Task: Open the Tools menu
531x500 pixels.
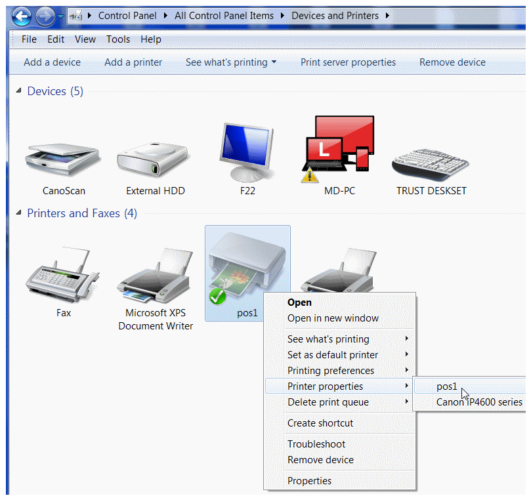Action: click(118, 39)
